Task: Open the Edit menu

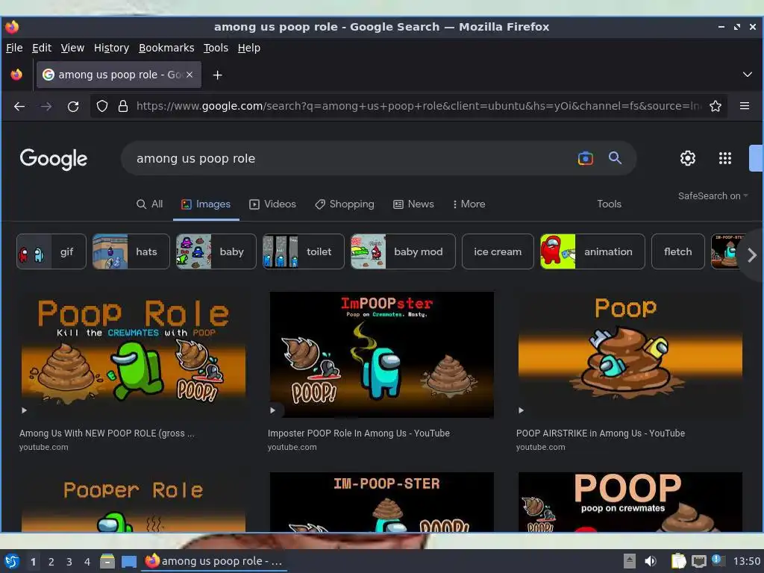Action: pos(42,48)
